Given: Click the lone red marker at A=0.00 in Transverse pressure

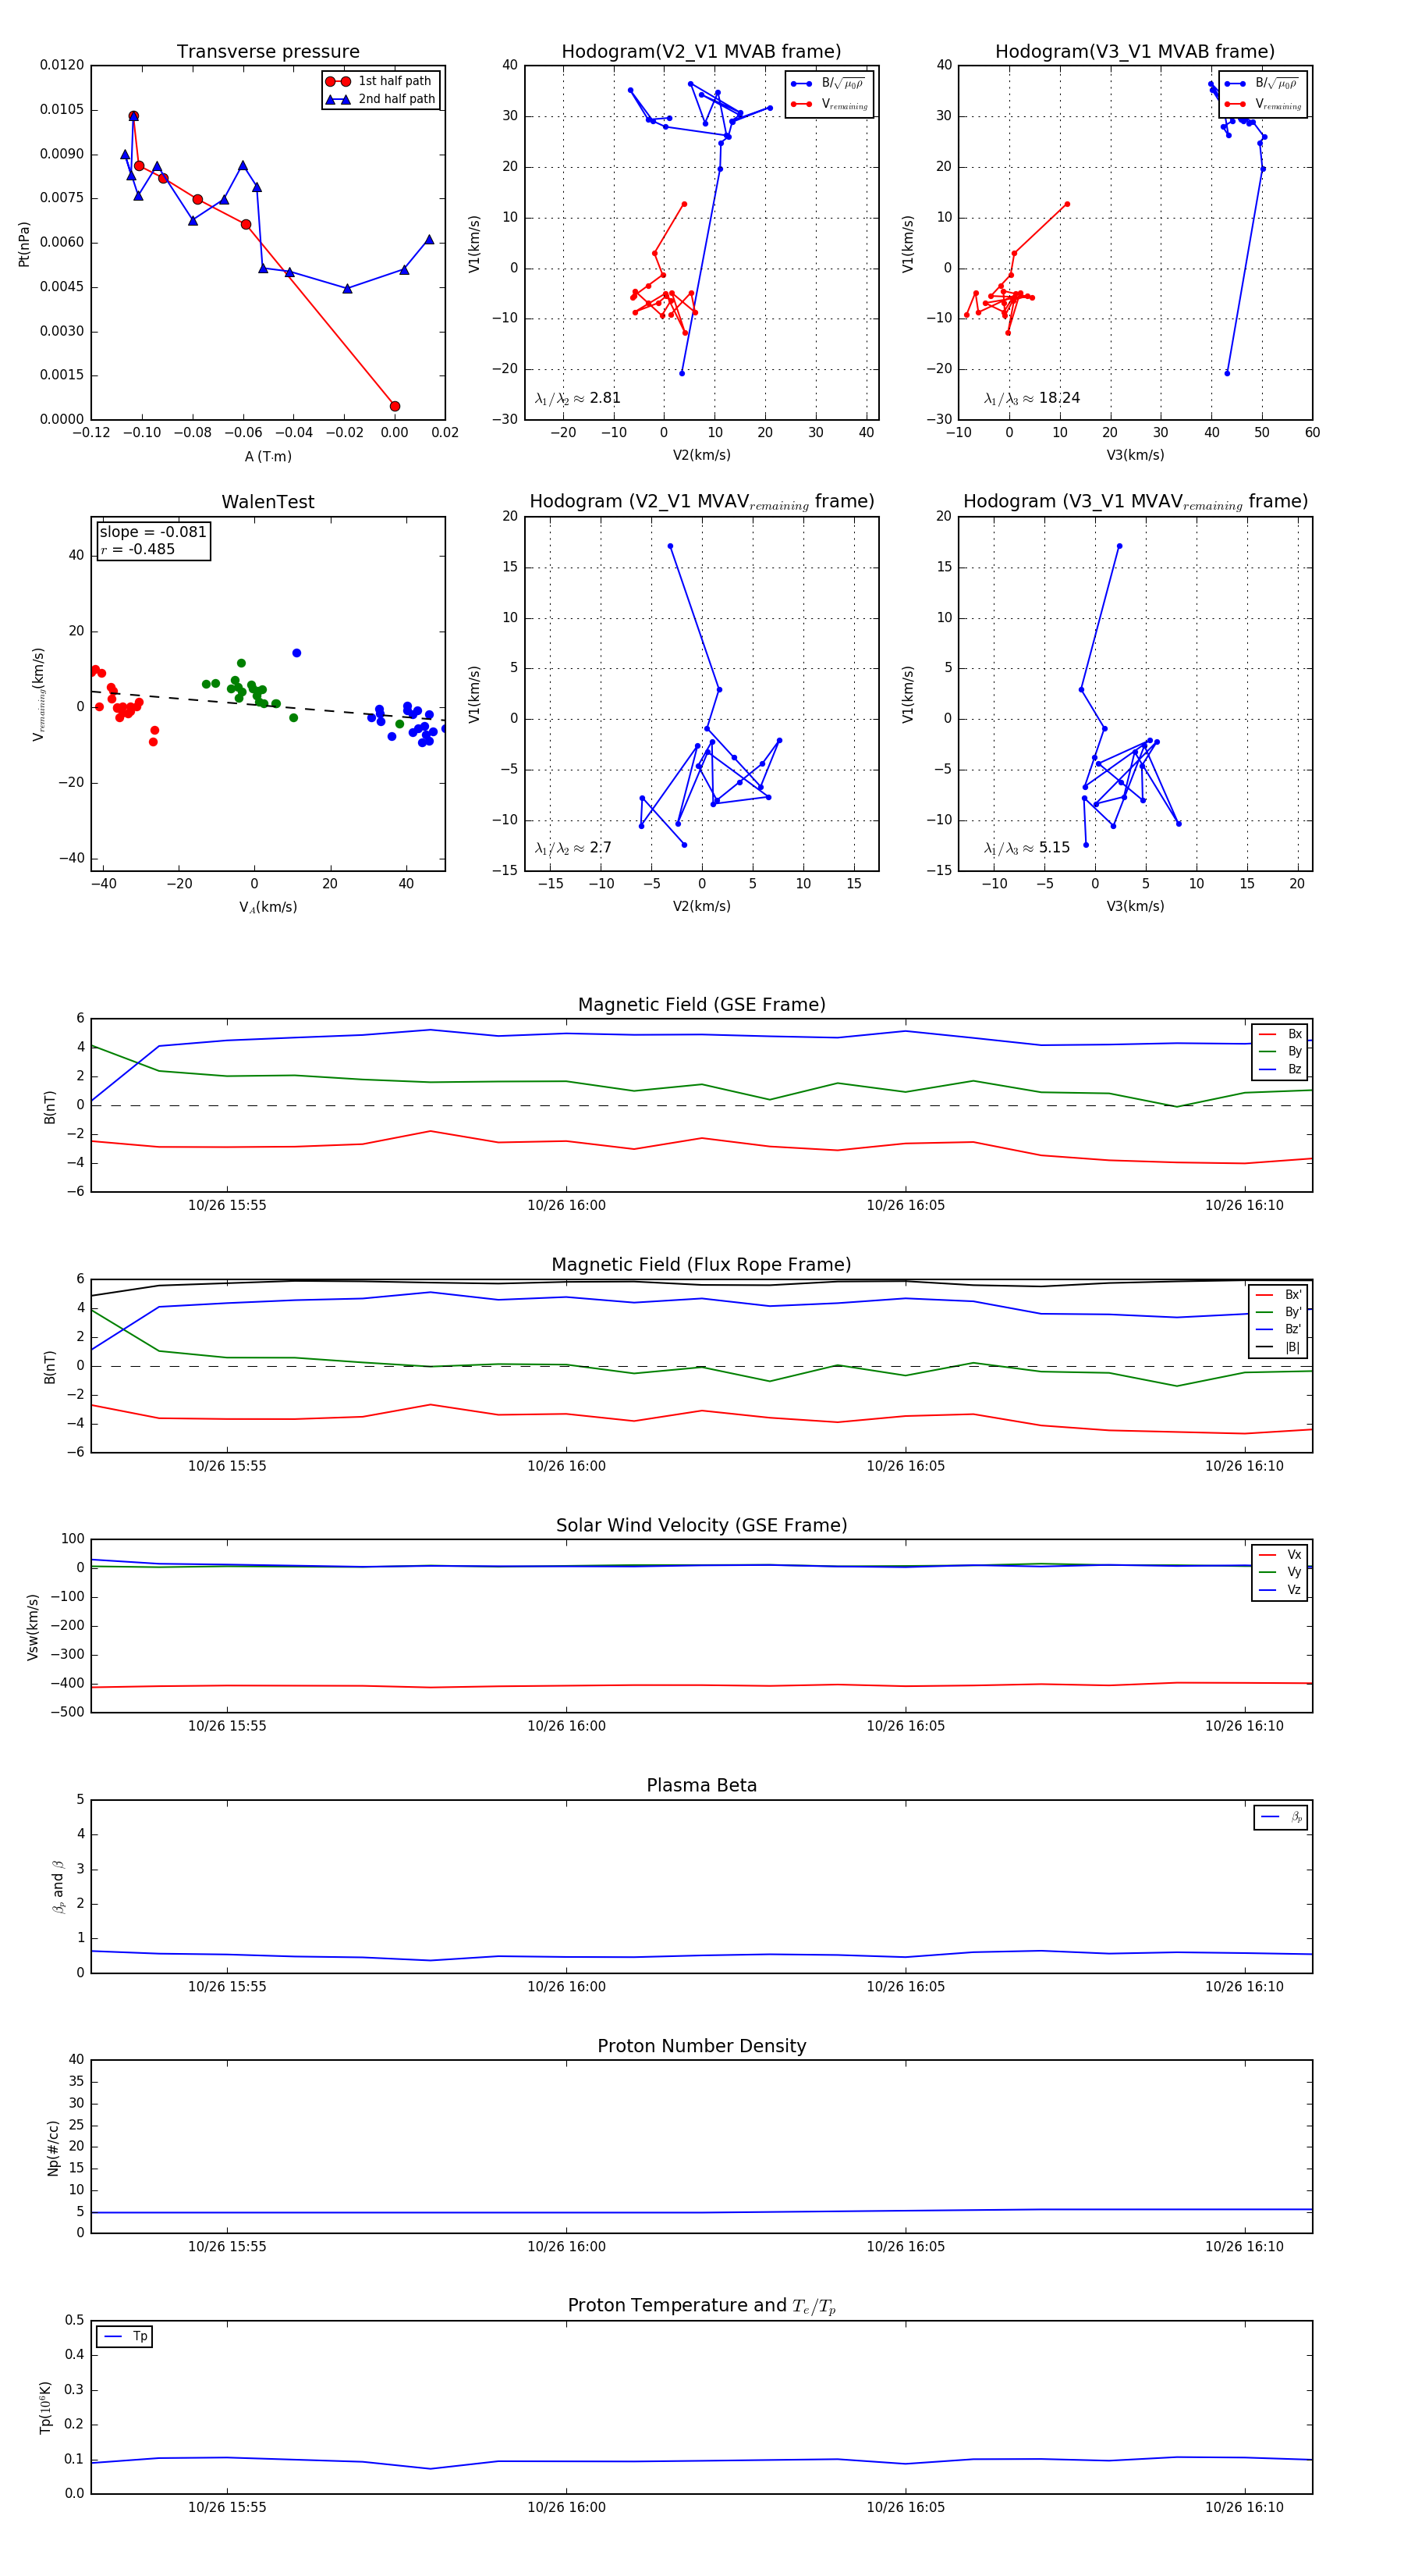Looking at the screenshot, I should point(395,406).
